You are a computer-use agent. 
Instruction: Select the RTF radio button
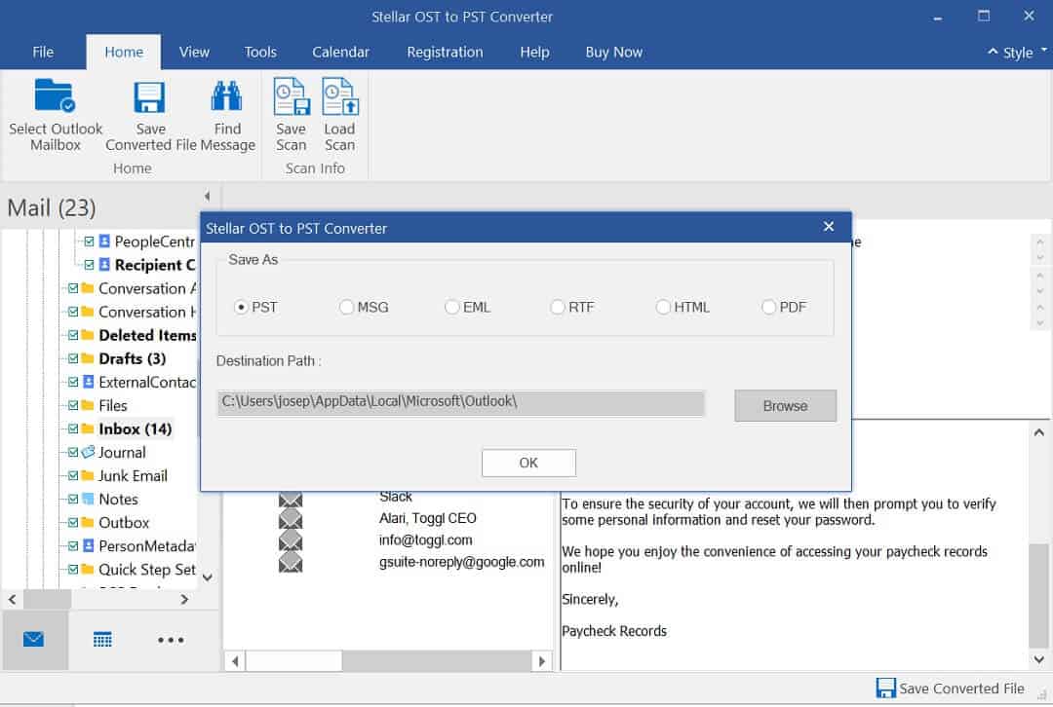coord(558,307)
